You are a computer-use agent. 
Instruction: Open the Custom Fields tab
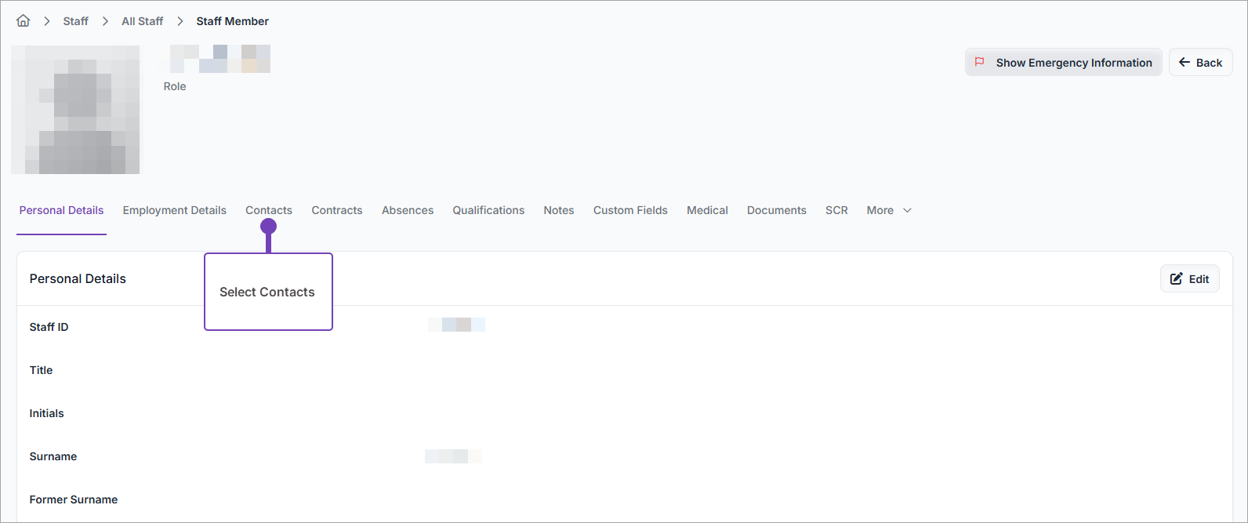(629, 210)
